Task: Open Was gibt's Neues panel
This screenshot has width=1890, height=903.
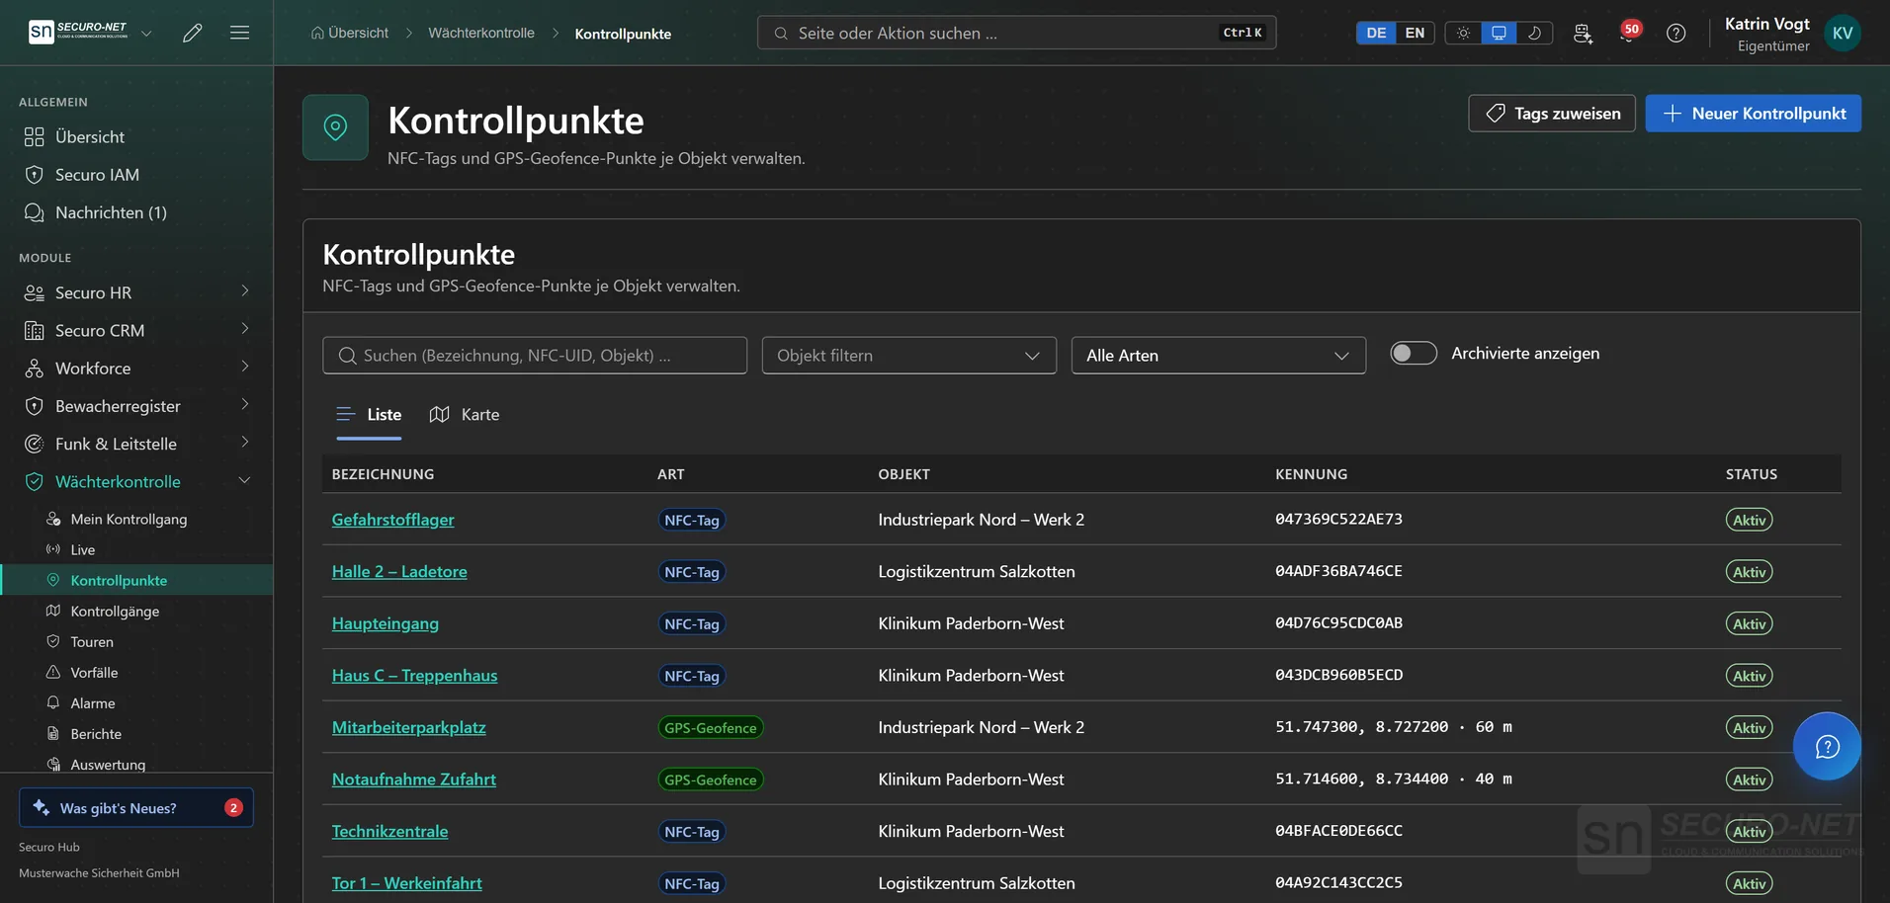Action: point(136,807)
